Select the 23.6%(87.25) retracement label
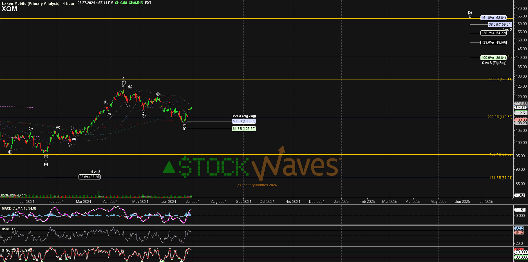 coord(90,177)
